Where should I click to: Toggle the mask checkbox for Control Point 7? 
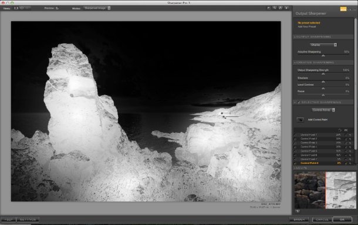346,159
